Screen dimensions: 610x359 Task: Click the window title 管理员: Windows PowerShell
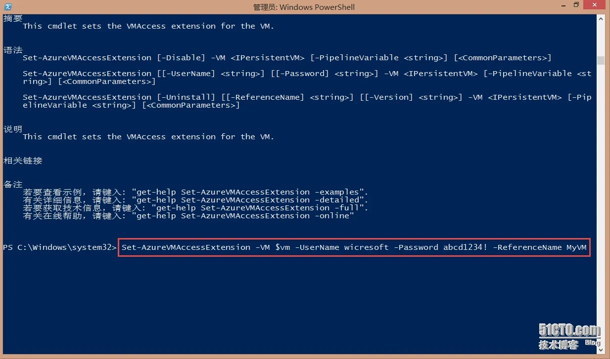[x=304, y=7]
